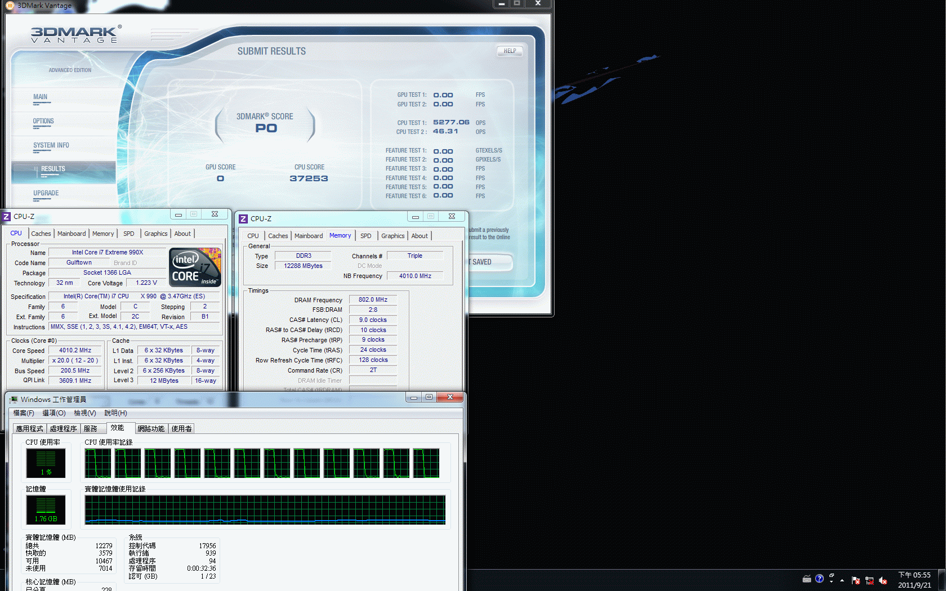Click the Name field Intel Core i7 Extreme 990X
Screen dimensions: 946x591
click(107, 253)
